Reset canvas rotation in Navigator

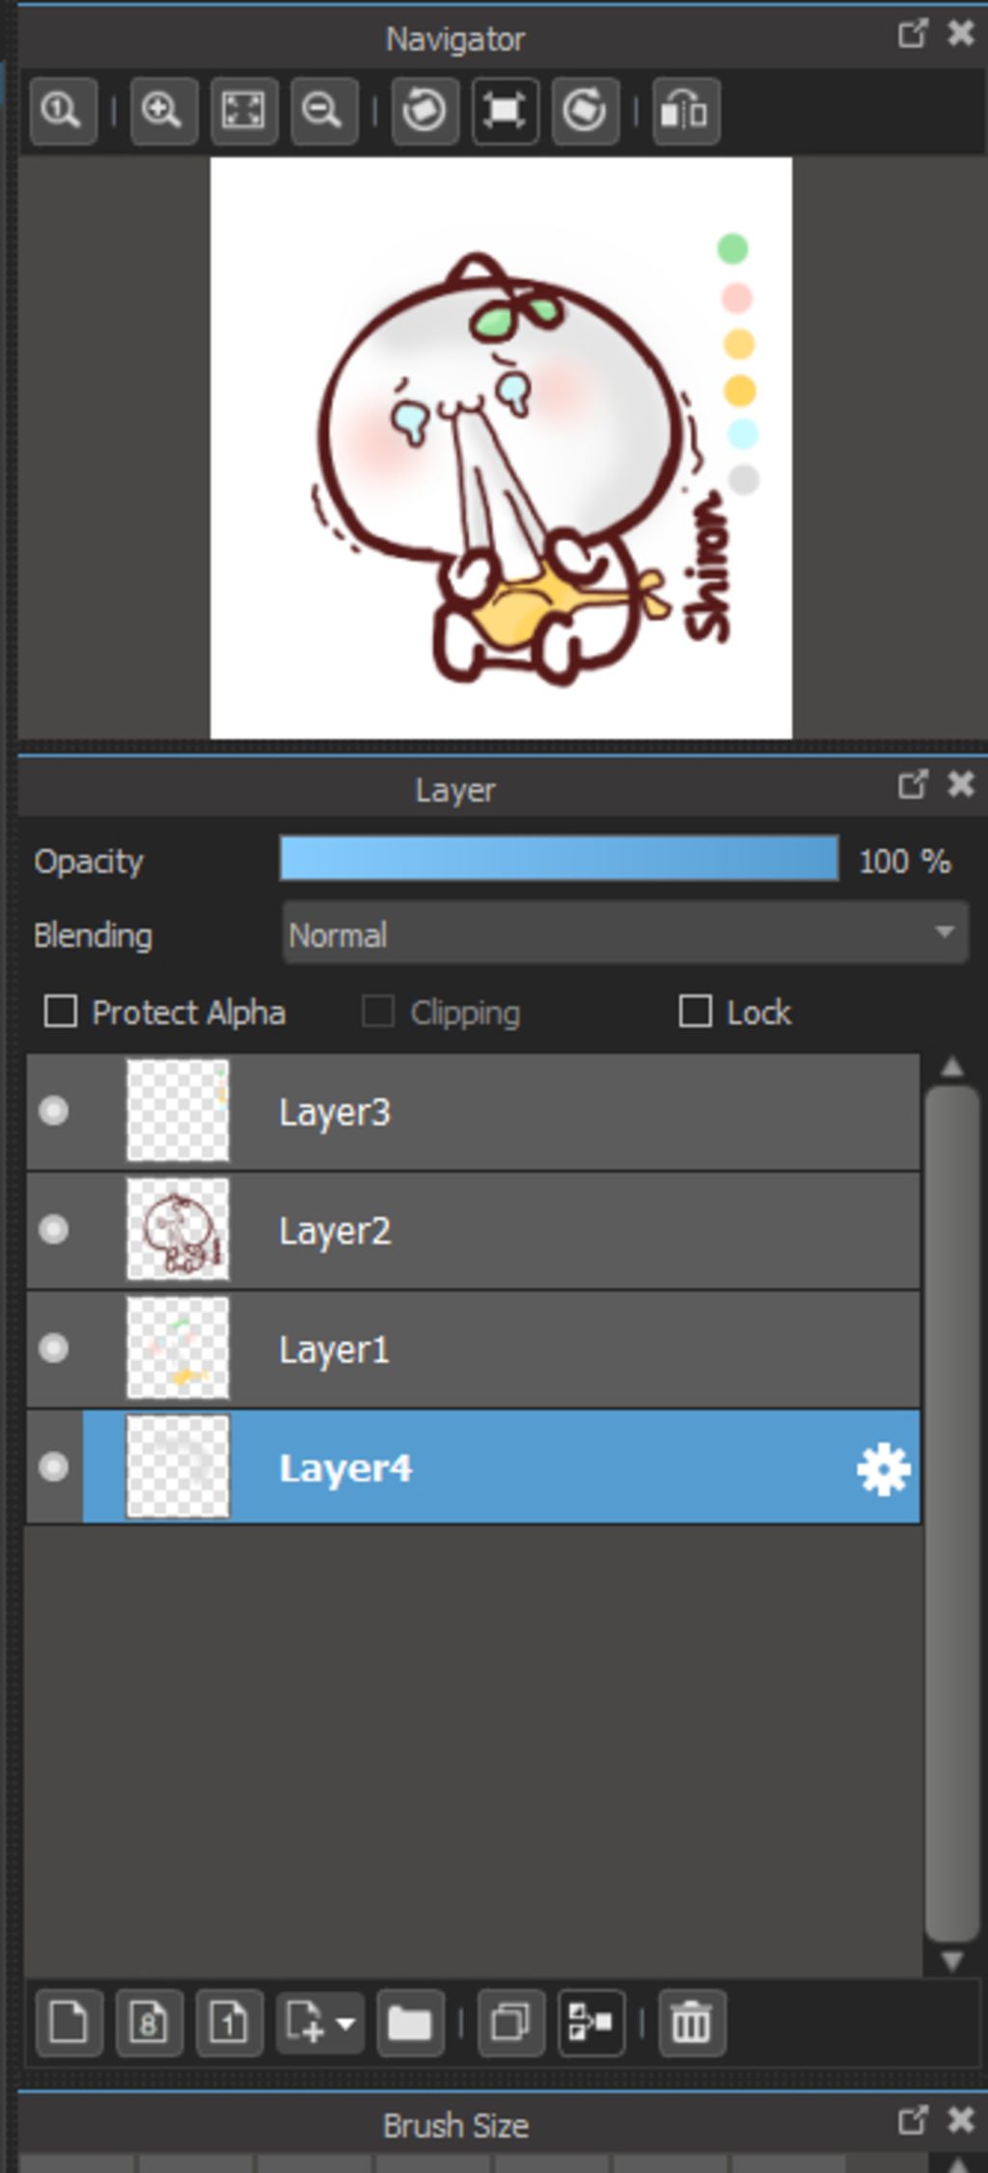506,111
